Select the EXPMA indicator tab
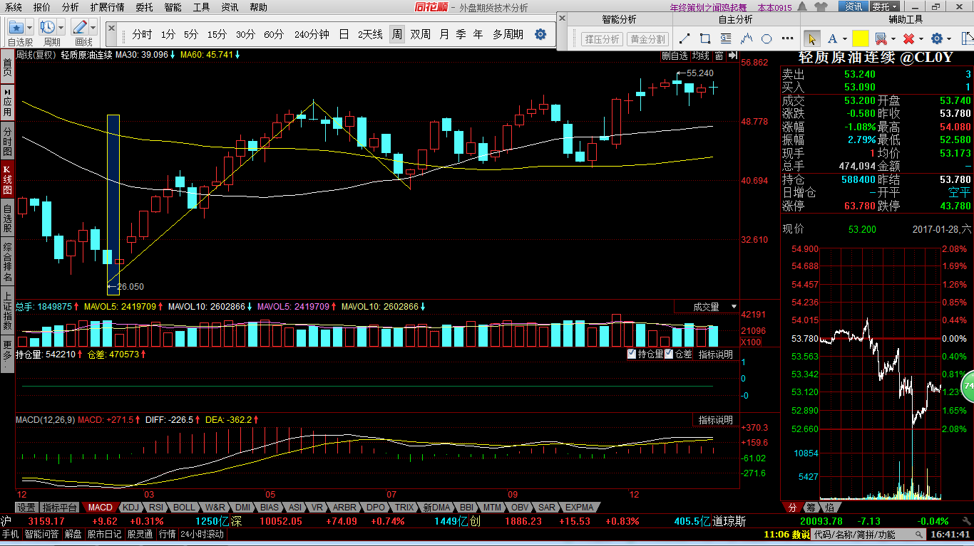Viewport: 974px width, 546px height. 579,508
